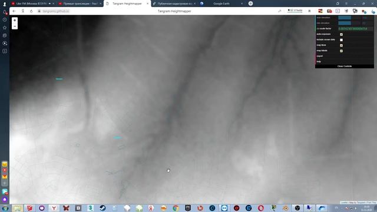Launch Google Chrome from the taskbar
Screen dimensions: 377x212
176,208
